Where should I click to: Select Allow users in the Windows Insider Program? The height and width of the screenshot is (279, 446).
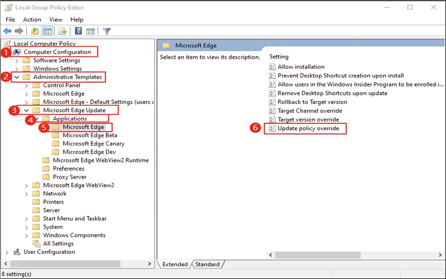pos(361,84)
